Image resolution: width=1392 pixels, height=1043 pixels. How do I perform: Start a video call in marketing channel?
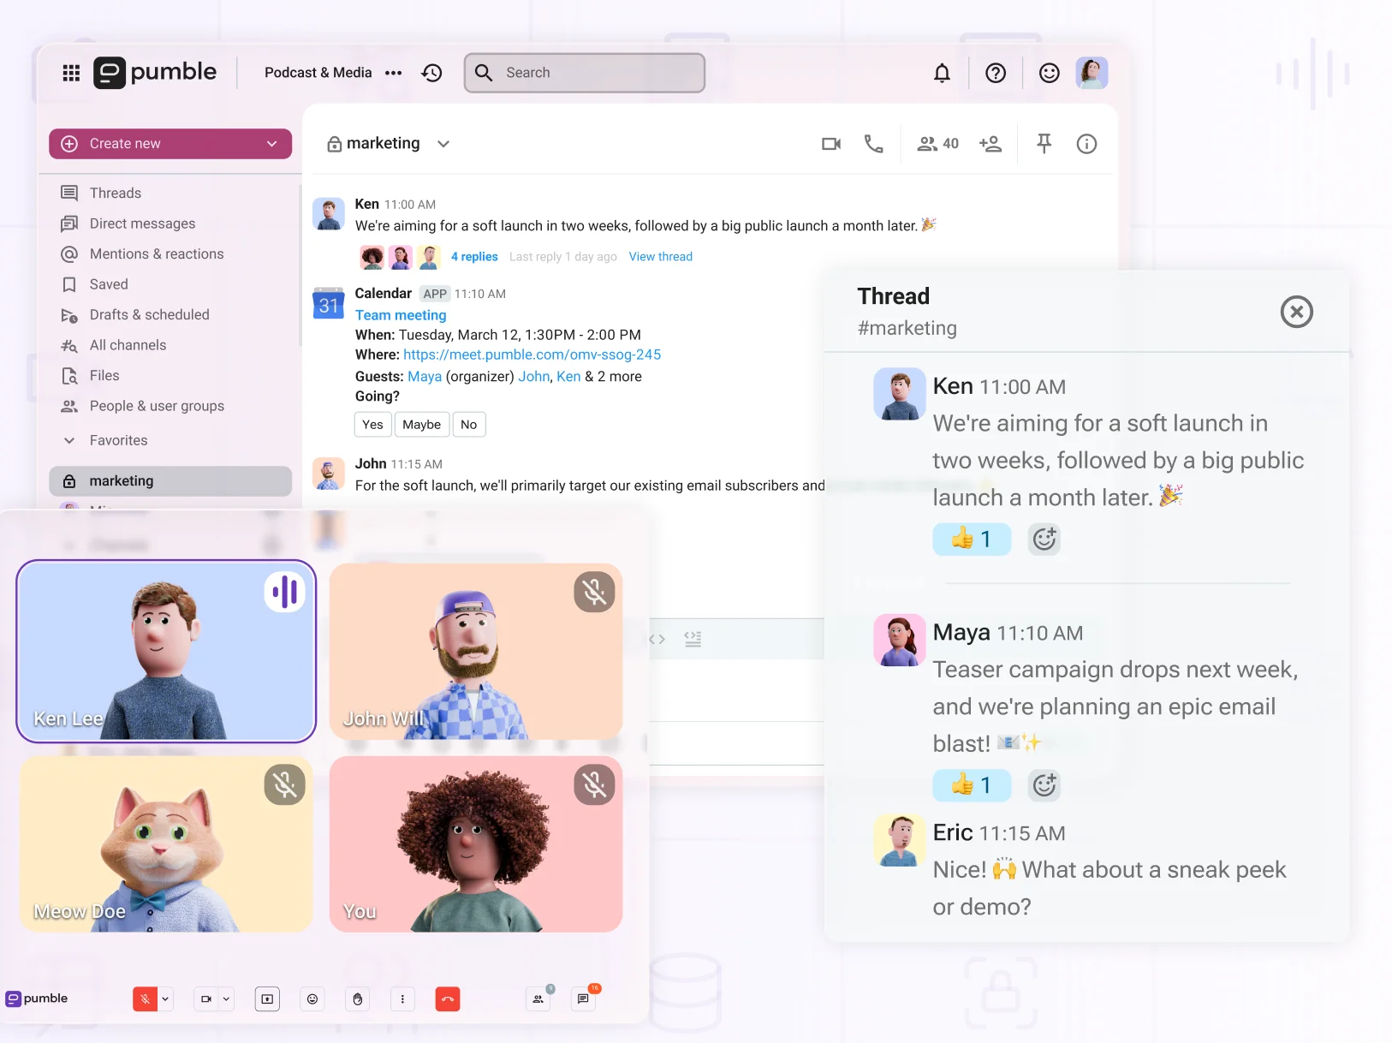(830, 144)
